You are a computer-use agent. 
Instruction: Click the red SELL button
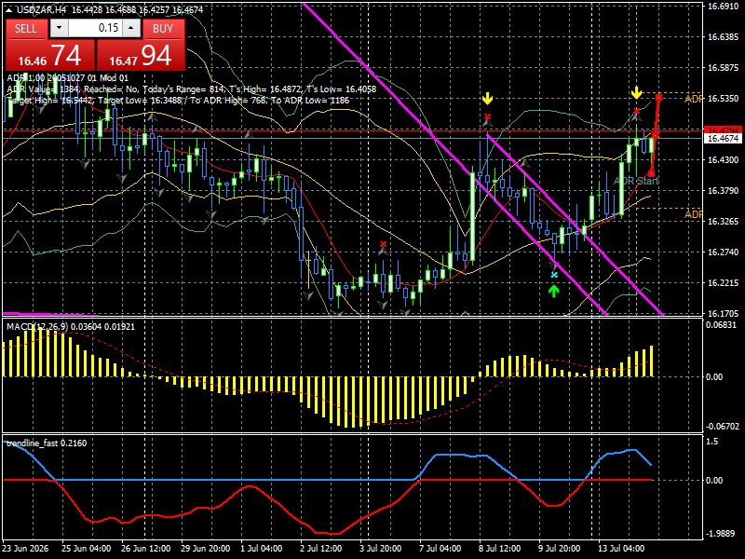point(26,29)
